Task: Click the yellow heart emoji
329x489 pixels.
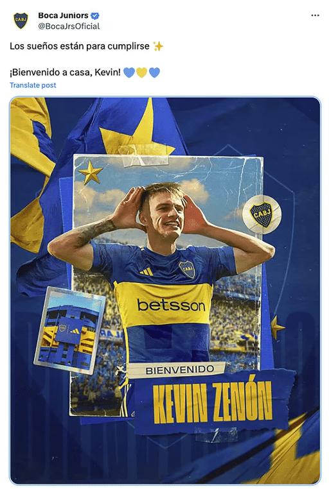Action: pos(141,73)
